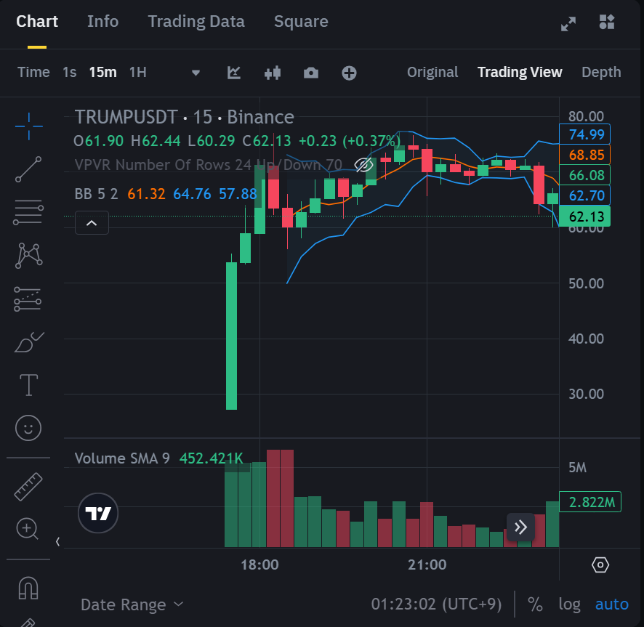Toggle VPVR indicator visibility eye icon
Image resolution: width=644 pixels, height=627 pixels.
click(363, 165)
